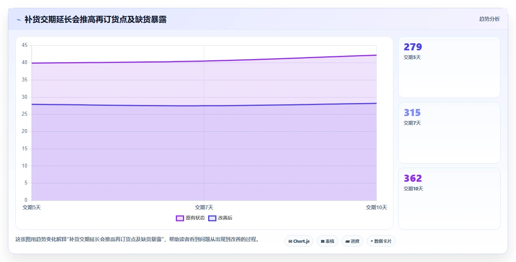Click the Chart.js tag's small icon
This screenshot has height=262, width=516.
tap(290, 241)
